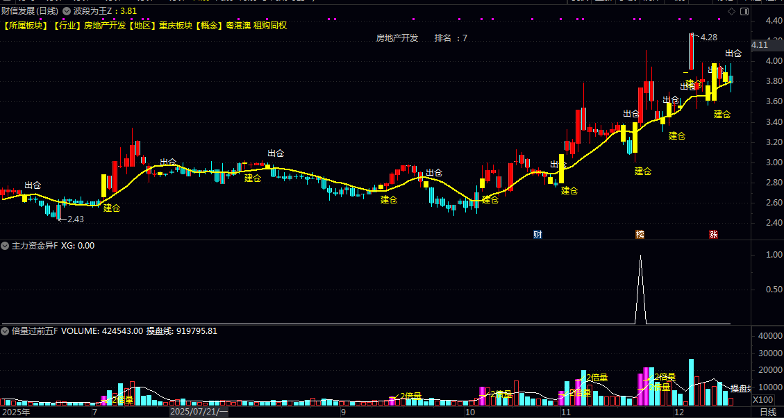Click month 12 on the time axis
784x418 pixels.
point(678,412)
